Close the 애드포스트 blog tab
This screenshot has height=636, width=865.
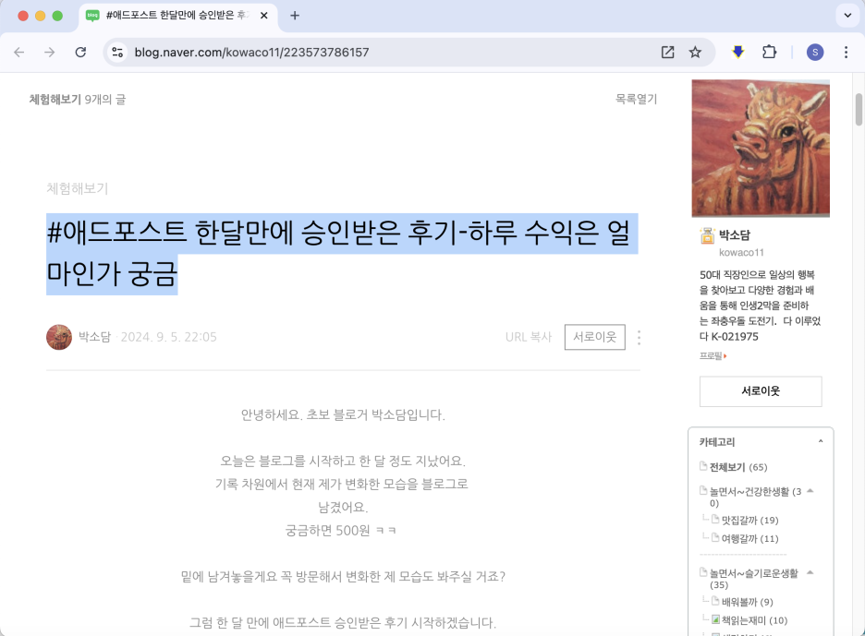pyautogui.click(x=263, y=16)
